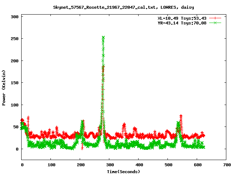The image size is (234, 175).
Task: Click the Time(Seconds) x-axis label
Action: point(124,172)
